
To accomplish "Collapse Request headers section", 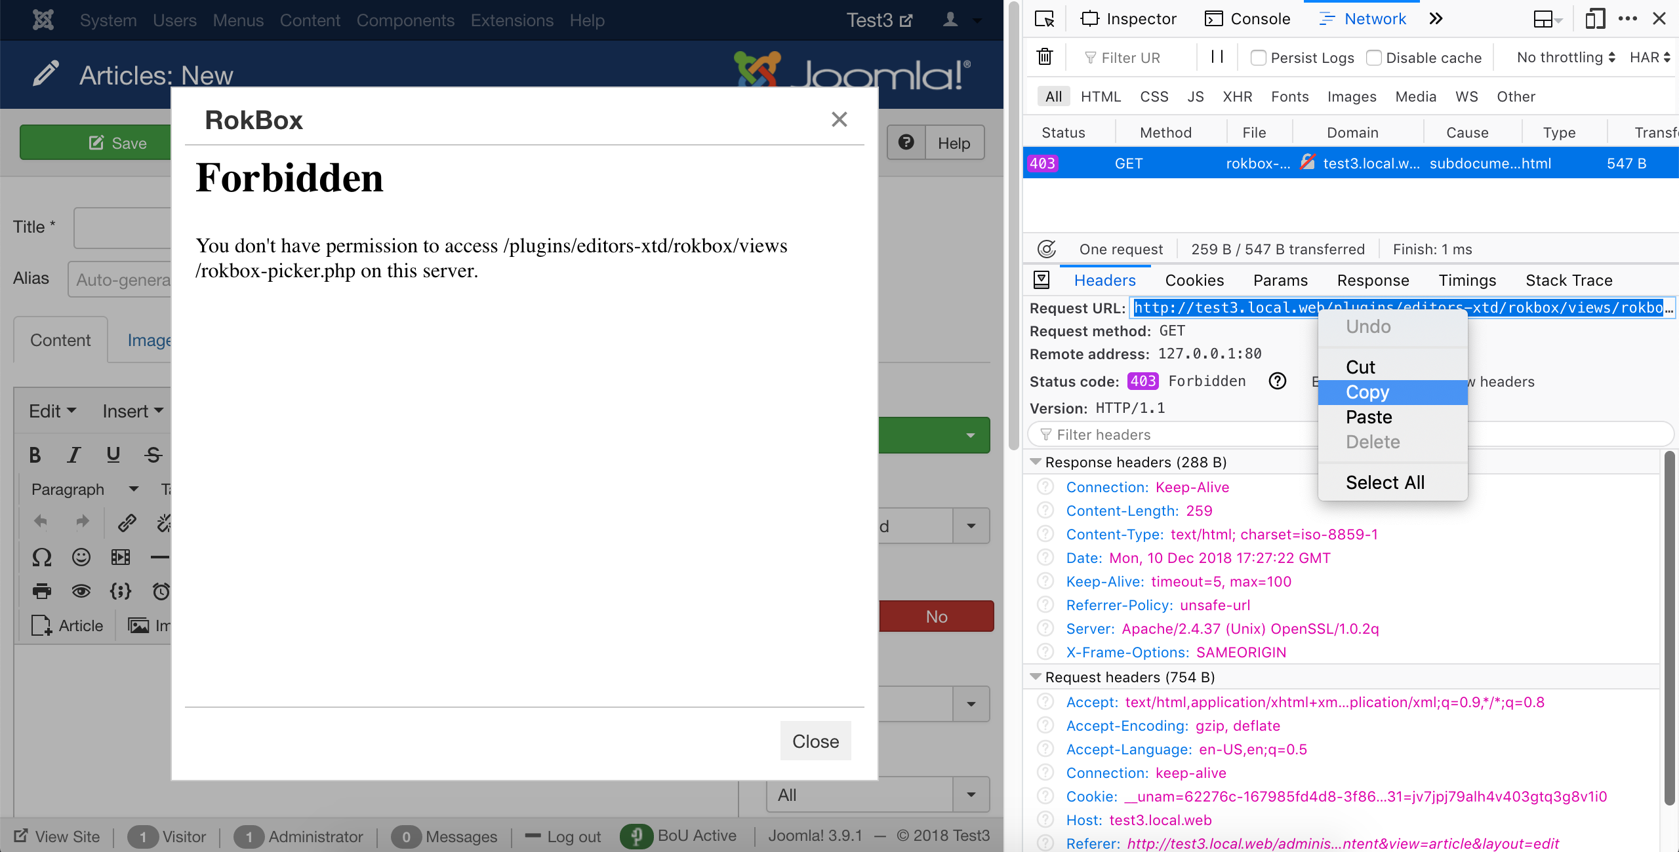I will 1036,677.
